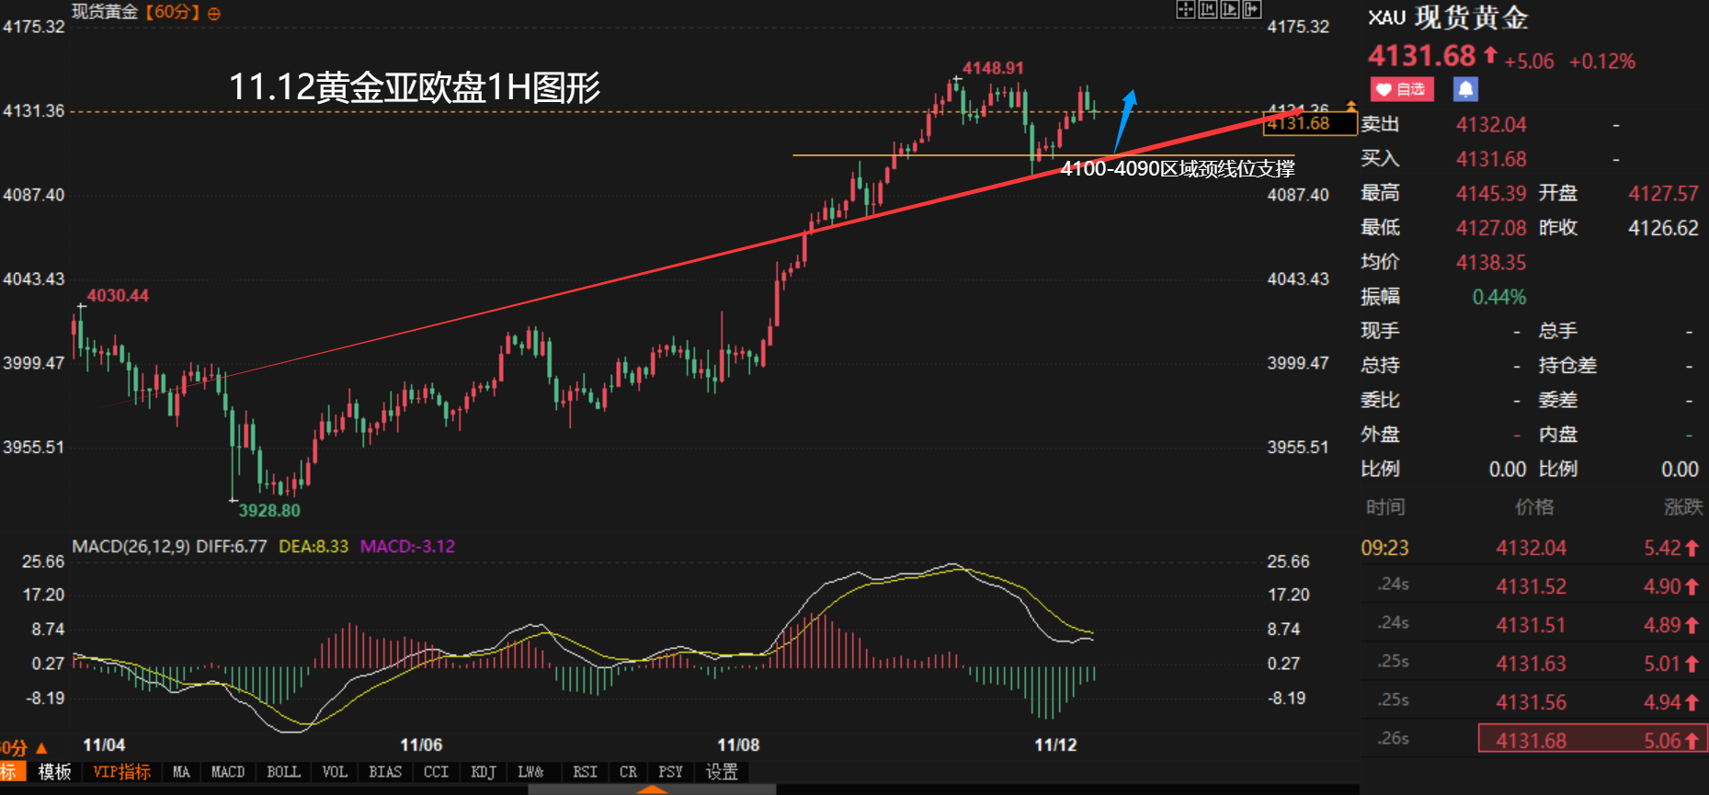Click the orange circled-plus icon beside 60分
Screen dimensions: 1709x795
click(x=214, y=14)
